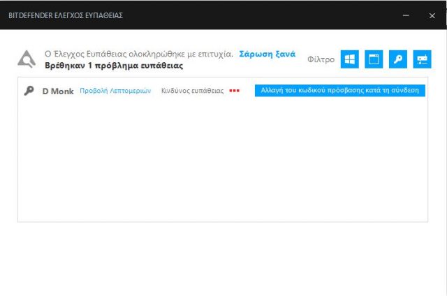Click Αλλαγή του κωδικού πρόσβασης κατά τη σύνδεση
The image size is (447, 296).
[x=340, y=90]
